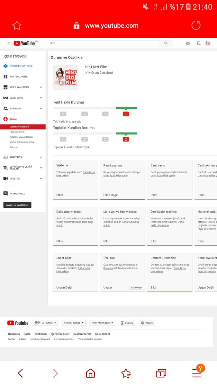The height and width of the screenshot is (386, 217).
Task: Select Durum ve özellikler menu item
Action: 23,127
